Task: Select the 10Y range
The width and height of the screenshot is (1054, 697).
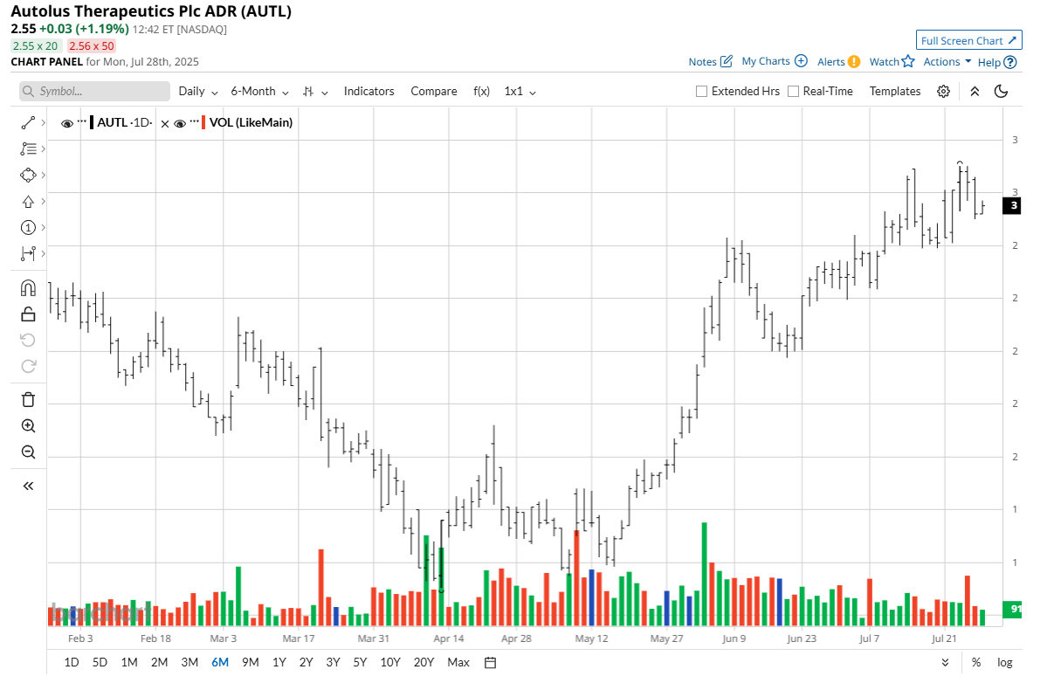Action: (x=390, y=663)
